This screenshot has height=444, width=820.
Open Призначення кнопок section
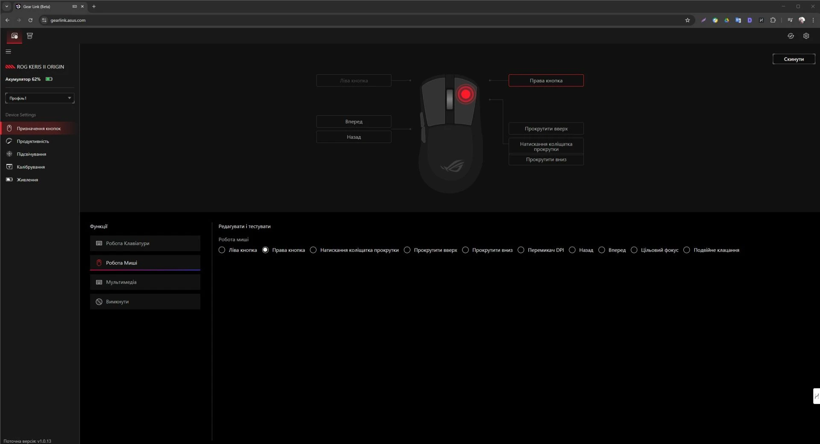coord(39,129)
